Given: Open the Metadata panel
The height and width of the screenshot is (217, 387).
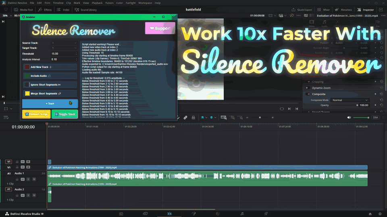Looking at the screenshot, I should [343, 10].
